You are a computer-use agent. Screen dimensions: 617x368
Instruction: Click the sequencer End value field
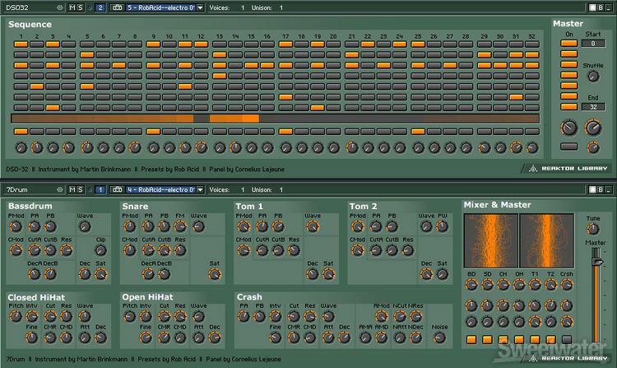coord(592,107)
